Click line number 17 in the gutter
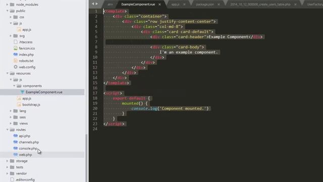The image size is (323, 182). [x=95, y=93]
